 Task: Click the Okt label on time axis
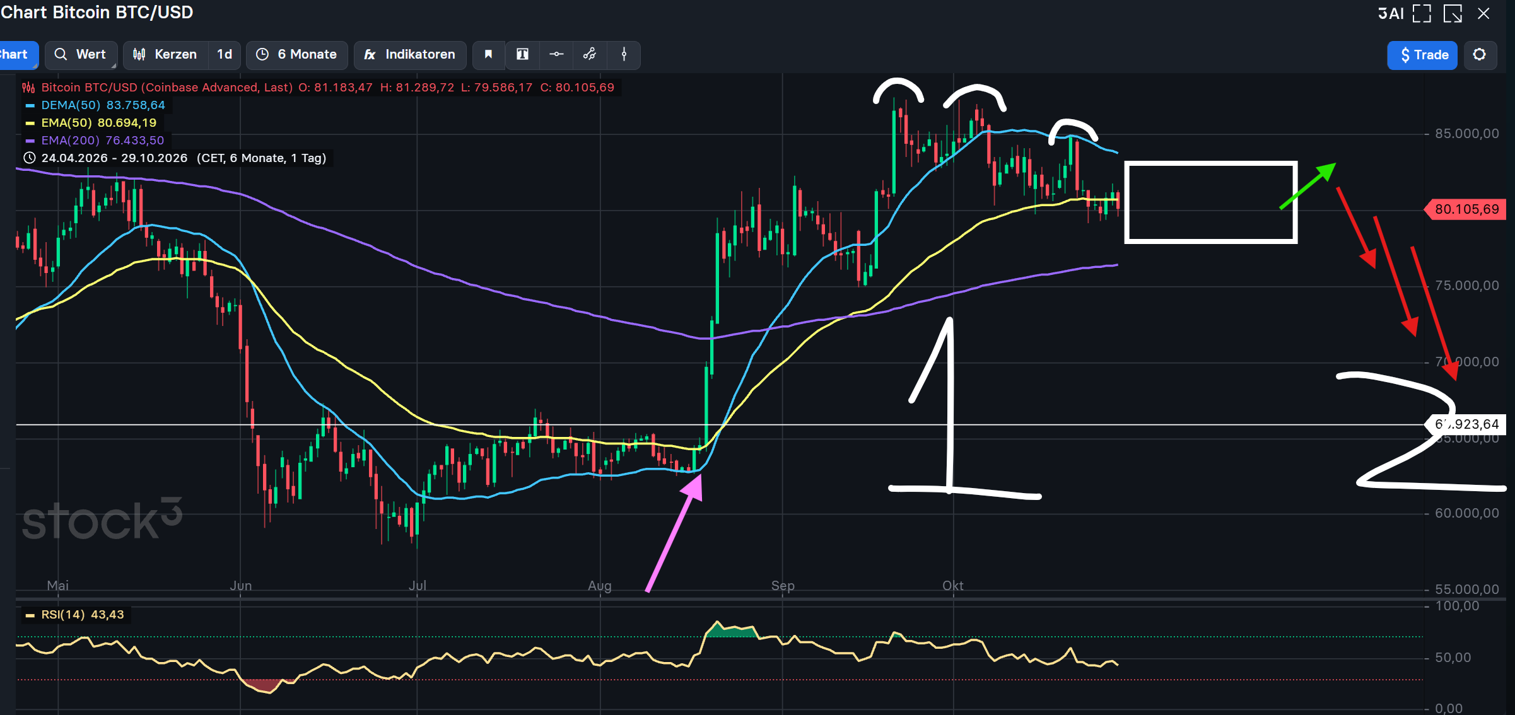click(953, 586)
